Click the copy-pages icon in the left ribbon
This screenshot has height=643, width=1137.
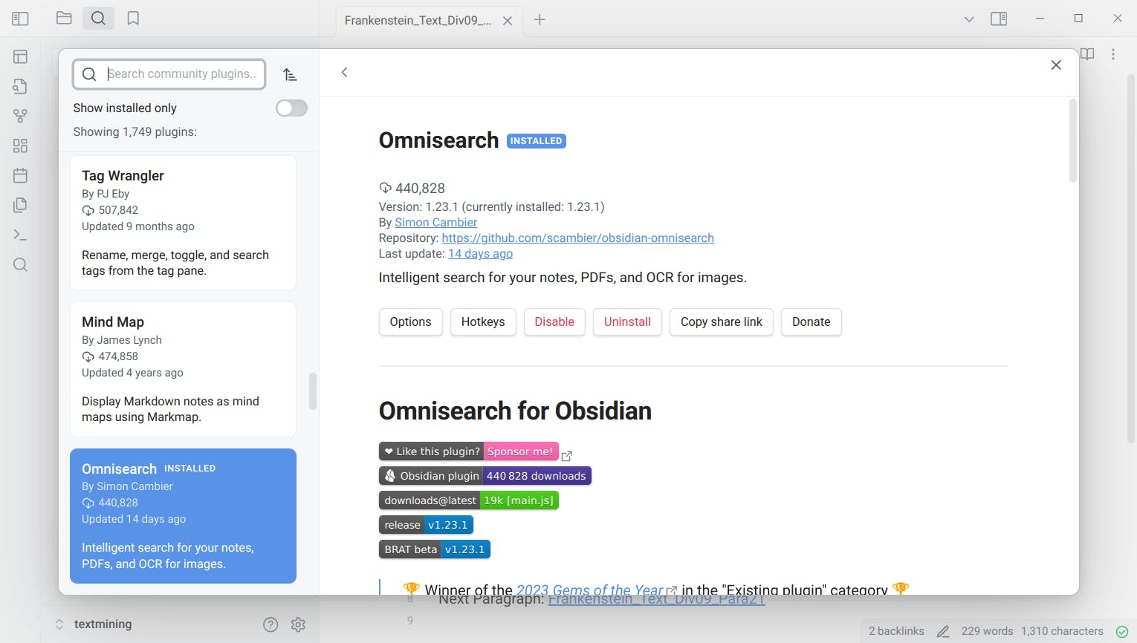(20, 205)
